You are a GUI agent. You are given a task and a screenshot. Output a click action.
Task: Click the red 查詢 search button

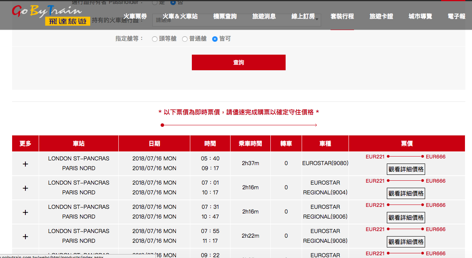(239, 62)
